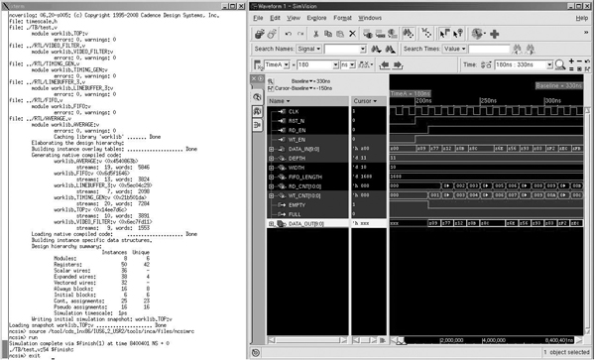The width and height of the screenshot is (595, 361).
Task: Move cursor to previous edge arrow
Action: [385, 64]
